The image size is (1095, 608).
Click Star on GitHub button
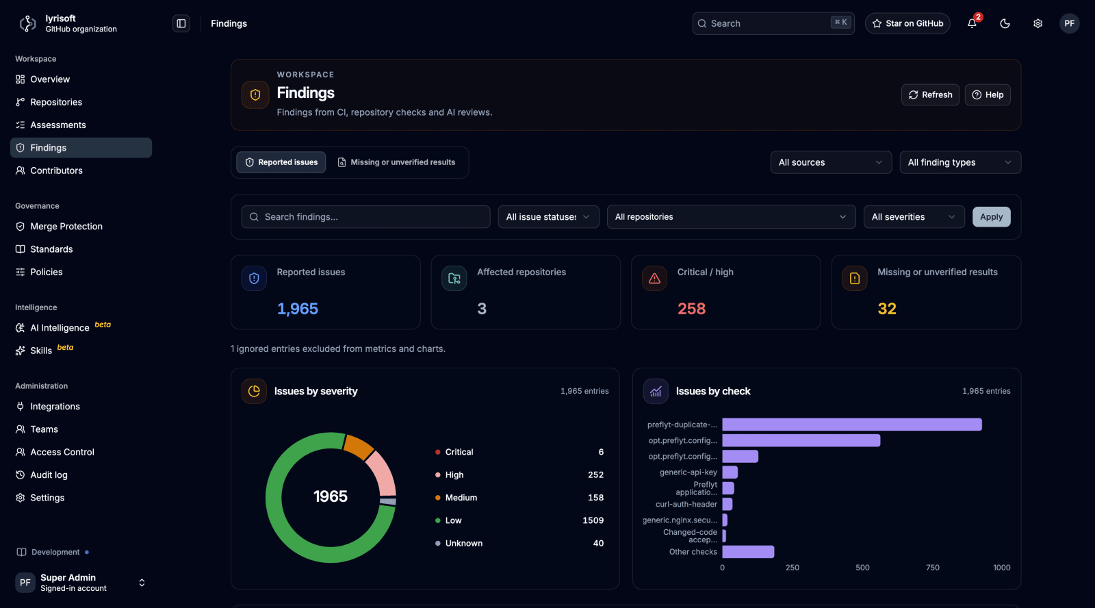pyautogui.click(x=907, y=23)
